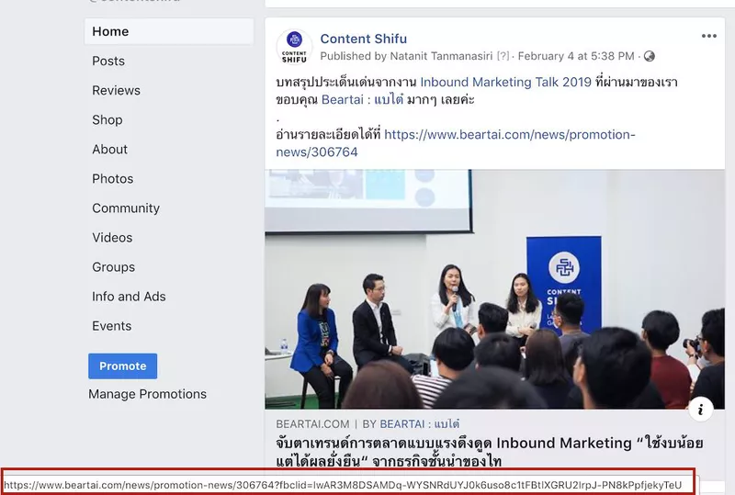
Task: Open Manage Promotions link
Action: tap(147, 394)
